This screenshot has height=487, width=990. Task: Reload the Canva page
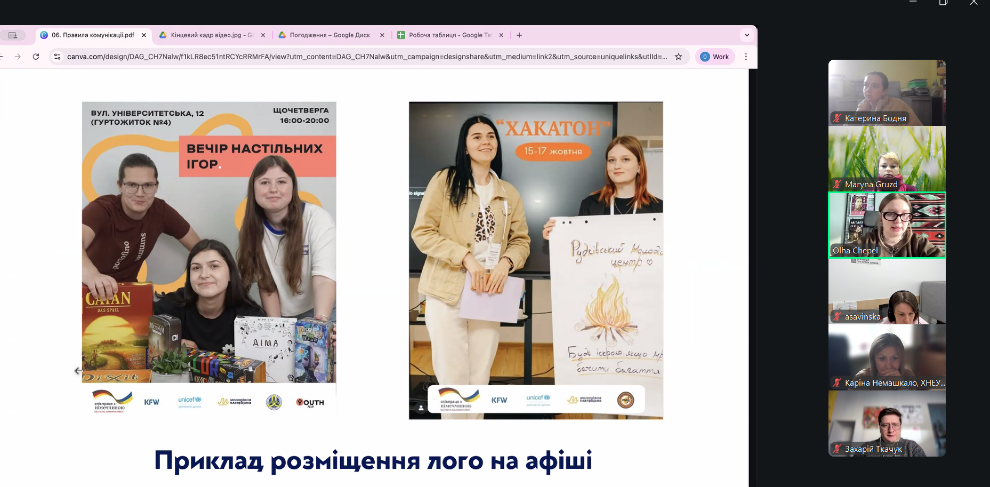click(x=36, y=57)
